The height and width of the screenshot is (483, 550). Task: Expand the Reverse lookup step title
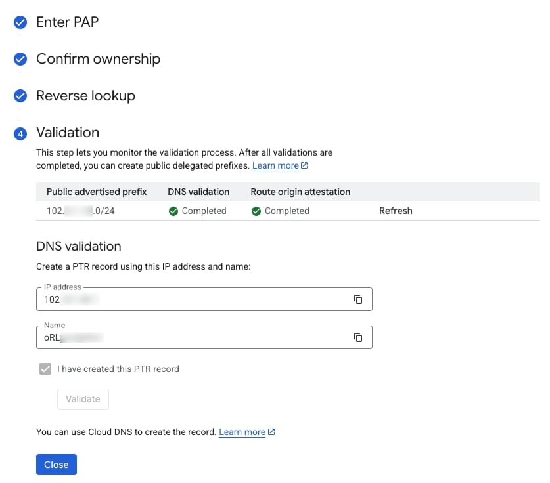(85, 96)
